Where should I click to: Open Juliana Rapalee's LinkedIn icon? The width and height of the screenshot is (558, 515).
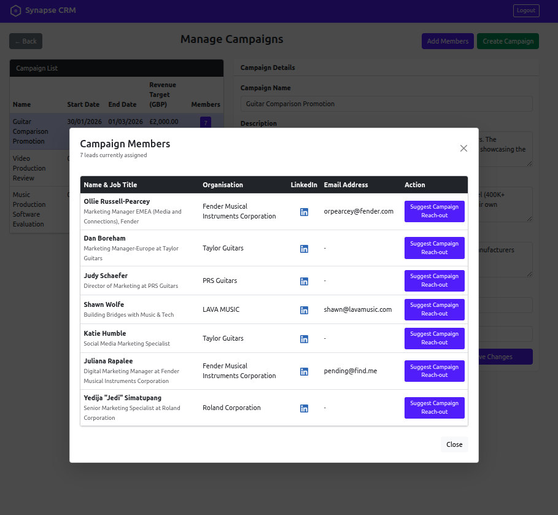304,371
